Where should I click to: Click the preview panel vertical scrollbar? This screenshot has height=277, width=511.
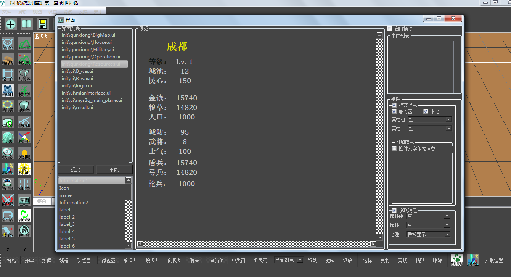point(379,136)
